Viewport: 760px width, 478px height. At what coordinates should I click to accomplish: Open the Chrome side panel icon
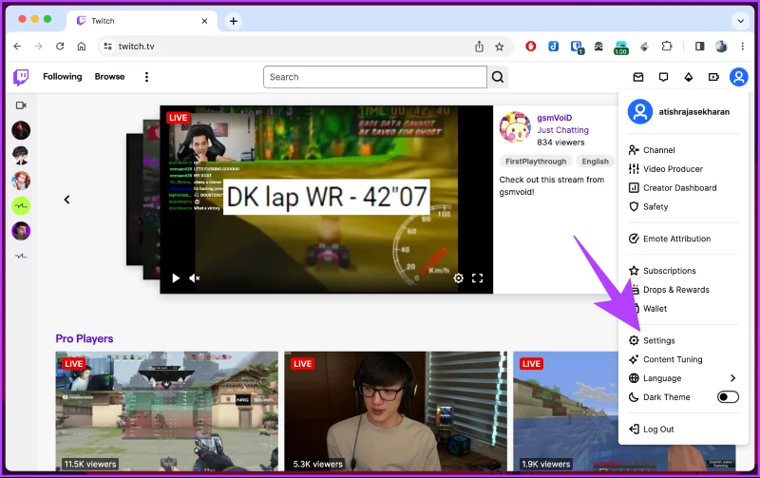point(700,47)
